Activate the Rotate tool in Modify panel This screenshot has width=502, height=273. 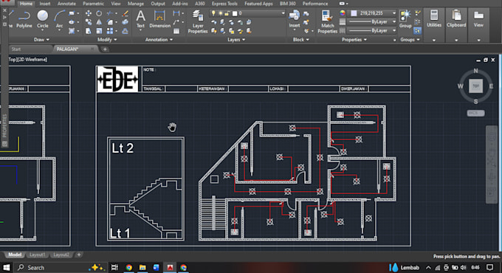(x=99, y=13)
